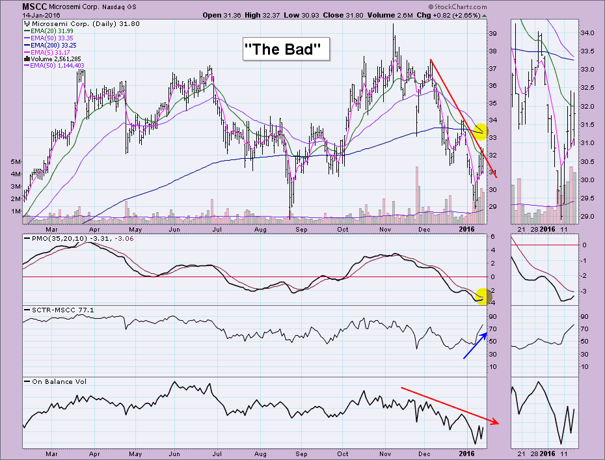Click the EMA(5) 31.17 legend entry
The width and height of the screenshot is (605, 460).
pos(47,52)
